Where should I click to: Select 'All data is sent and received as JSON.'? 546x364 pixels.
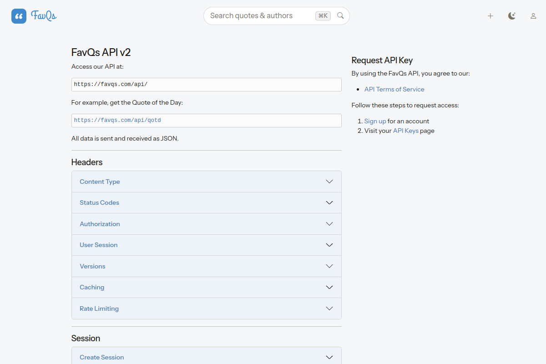pyautogui.click(x=125, y=138)
